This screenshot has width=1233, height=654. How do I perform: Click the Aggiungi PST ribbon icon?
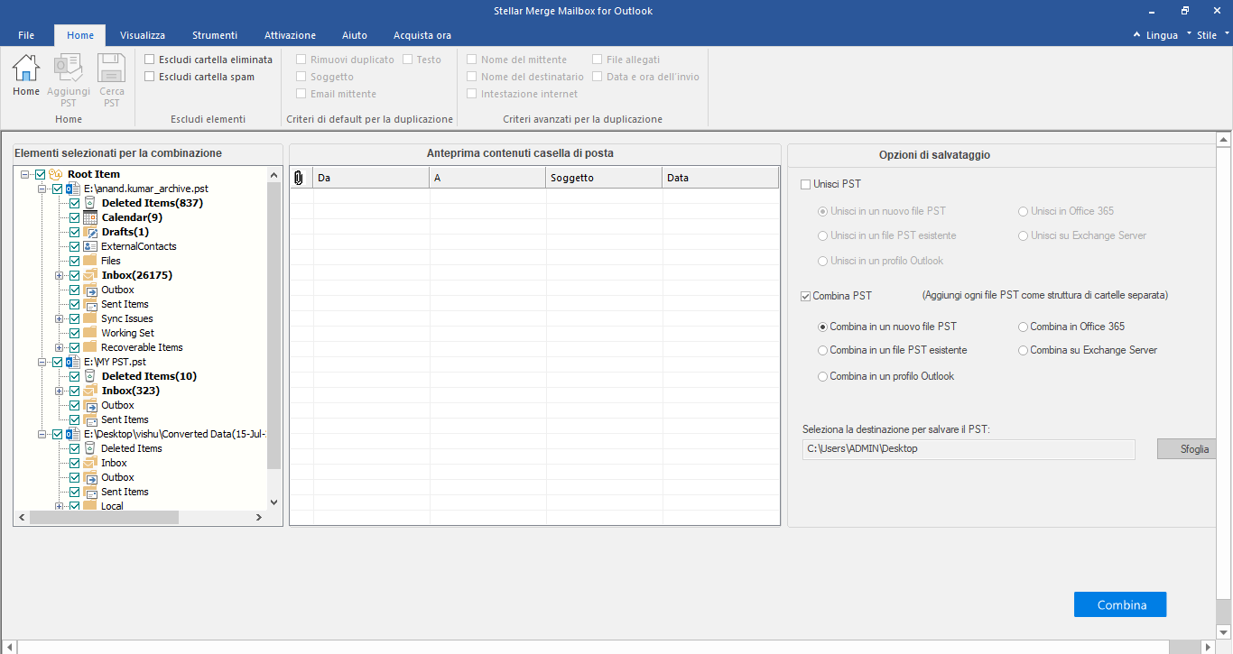coord(69,68)
